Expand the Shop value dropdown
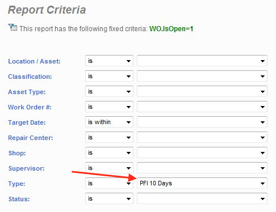Screen dimensions: 276x212 pos(202,152)
